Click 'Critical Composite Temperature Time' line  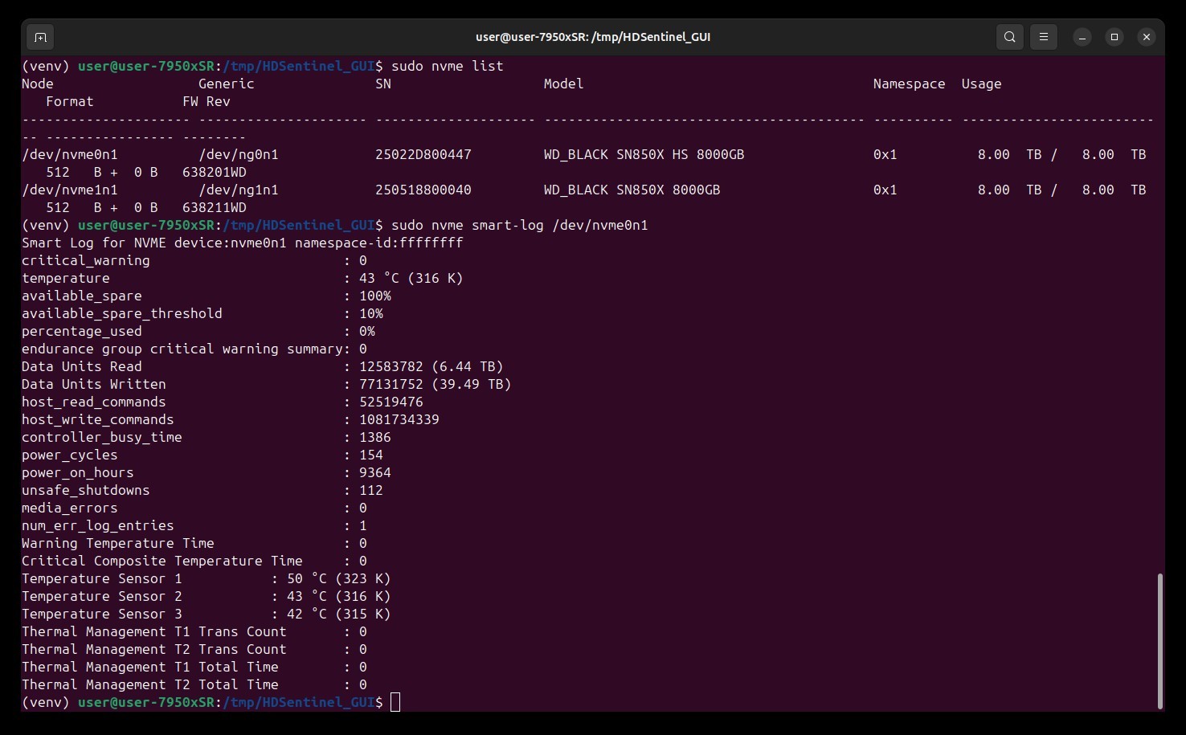pyautogui.click(x=194, y=561)
